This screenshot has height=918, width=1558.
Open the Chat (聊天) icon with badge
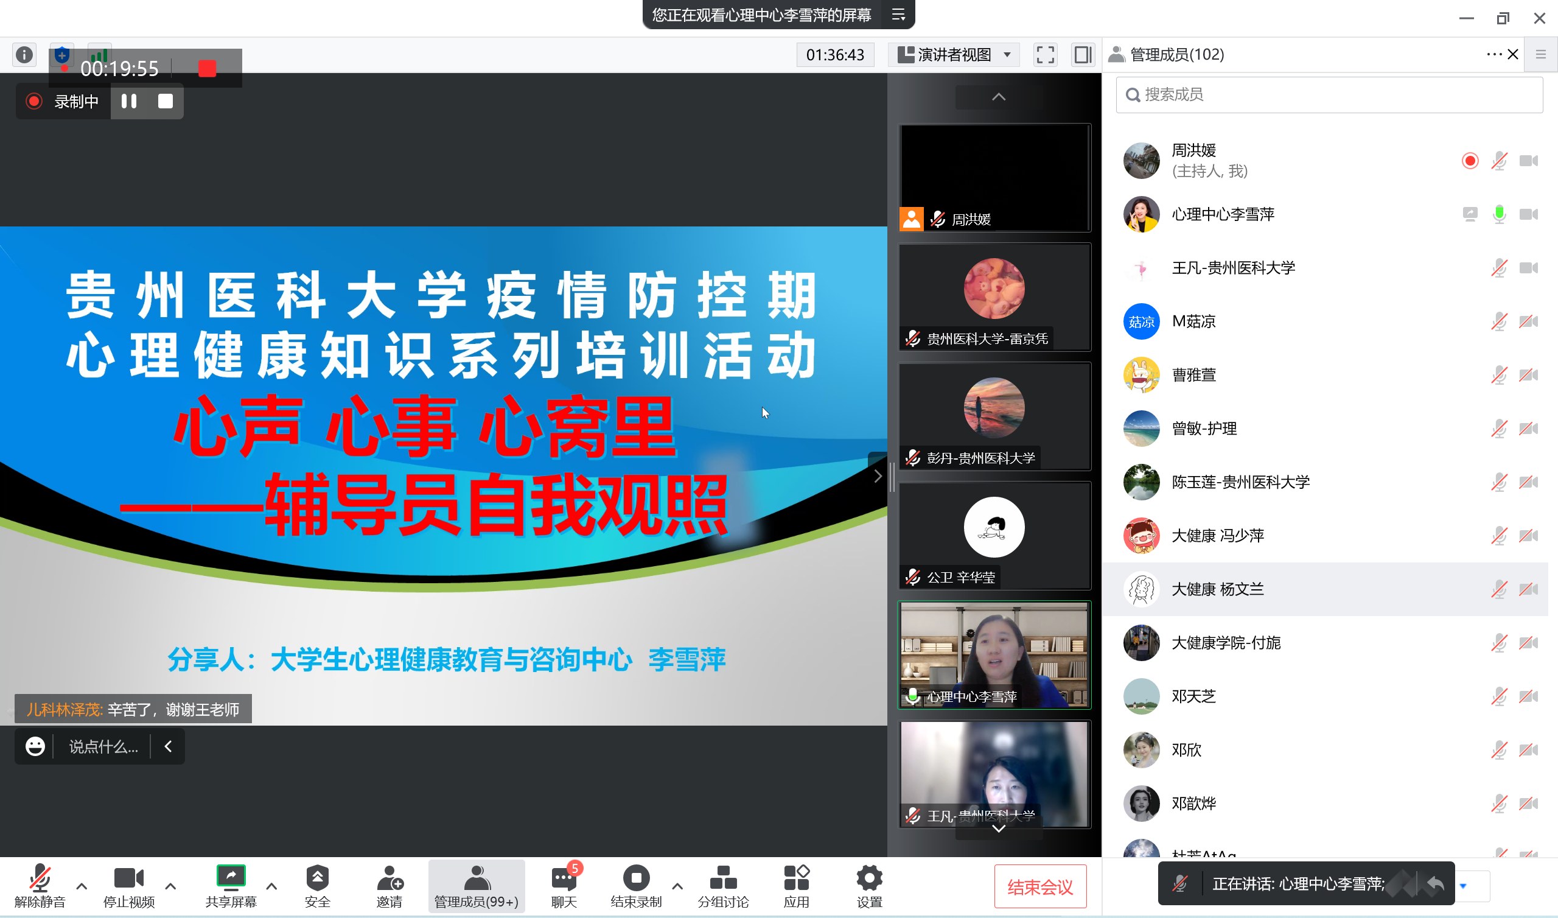coord(563,878)
